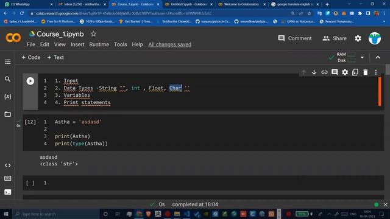This screenshot has width=390, height=219.
Task: Open Cortana circle on taskbar
Action: click(105, 214)
